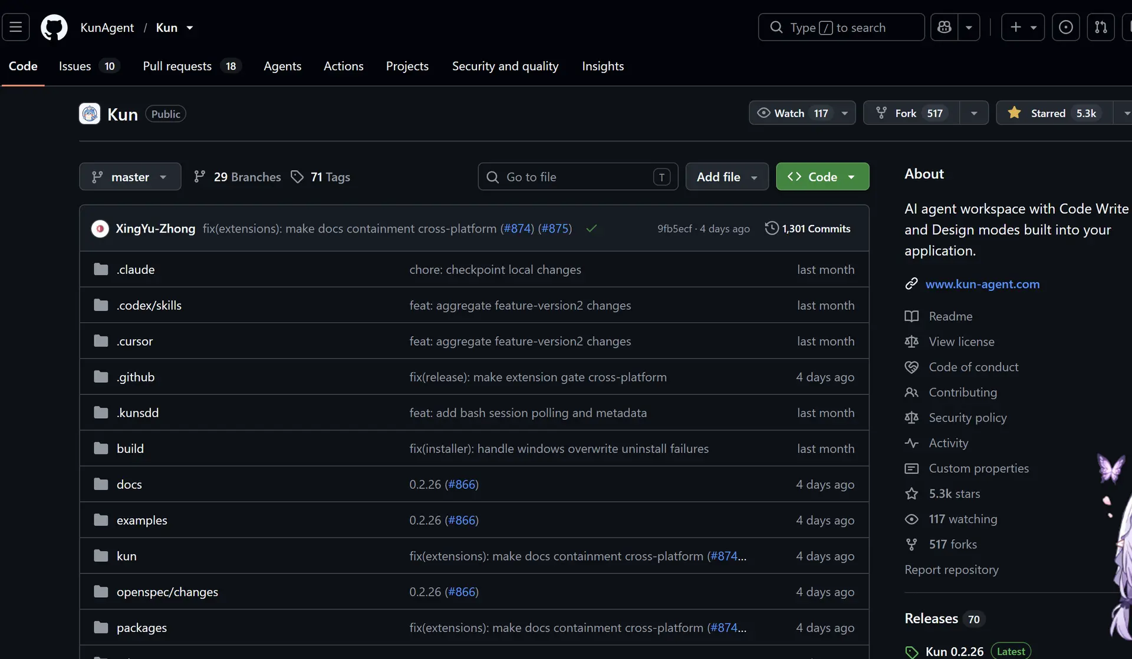Click the eye icon beside 117 watching

tap(911, 519)
